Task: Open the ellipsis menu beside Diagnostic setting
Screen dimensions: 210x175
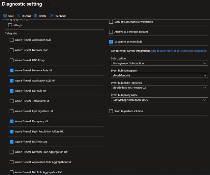Action: 48,4
